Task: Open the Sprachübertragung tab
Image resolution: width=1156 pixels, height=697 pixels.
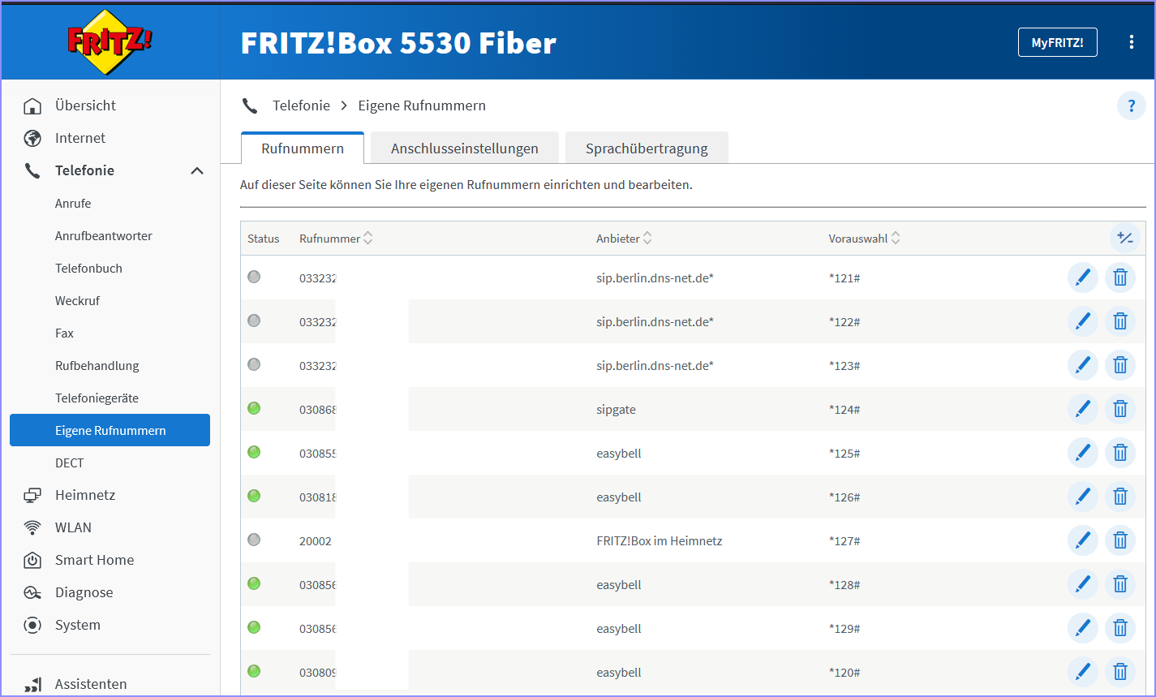Action: (647, 148)
